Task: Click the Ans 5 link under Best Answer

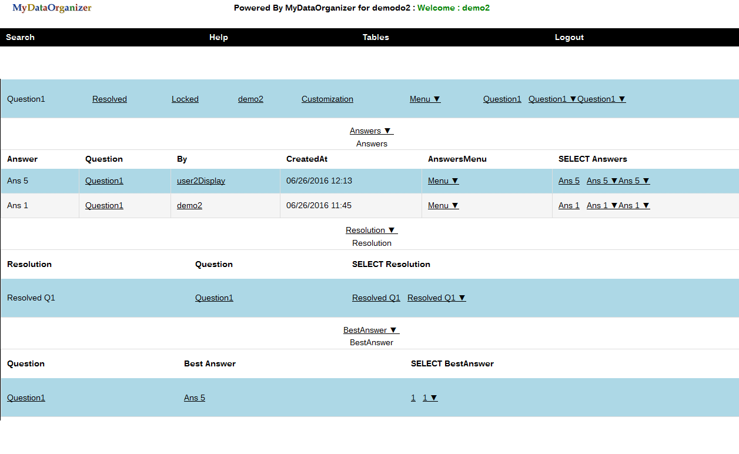Action: point(194,398)
